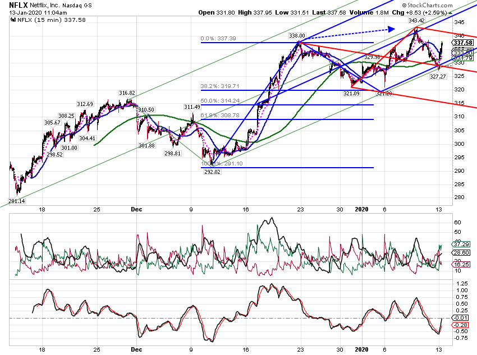Click the 343.42 peak price label
This screenshot has height=355, width=477.
tap(416, 21)
